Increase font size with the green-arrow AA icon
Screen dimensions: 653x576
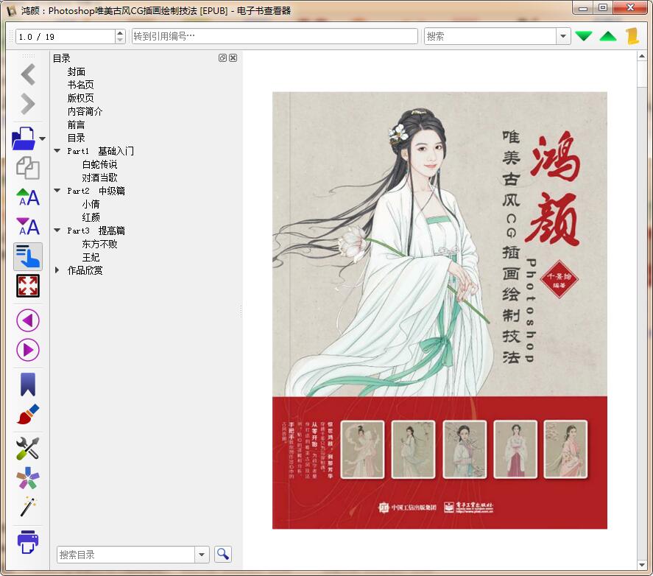pyautogui.click(x=28, y=197)
